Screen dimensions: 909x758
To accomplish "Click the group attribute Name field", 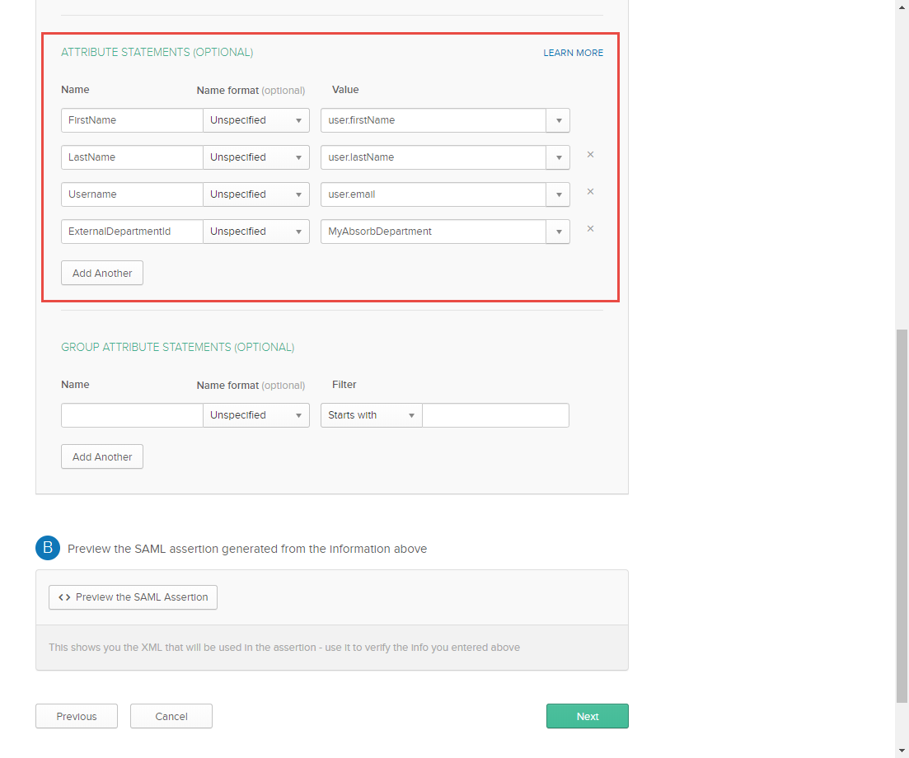I will click(x=132, y=415).
